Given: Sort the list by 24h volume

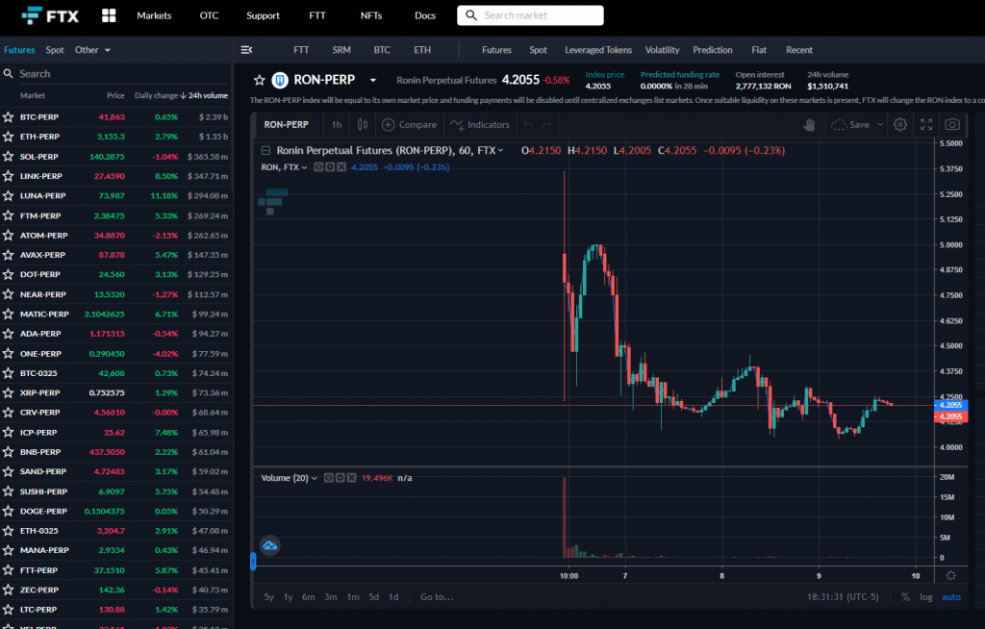Looking at the screenshot, I should click(x=204, y=95).
